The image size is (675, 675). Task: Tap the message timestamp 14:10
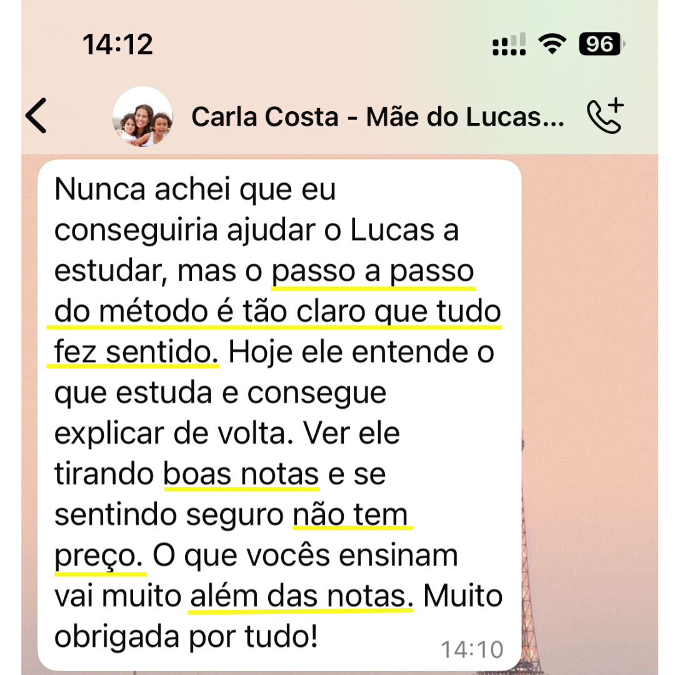tap(472, 649)
